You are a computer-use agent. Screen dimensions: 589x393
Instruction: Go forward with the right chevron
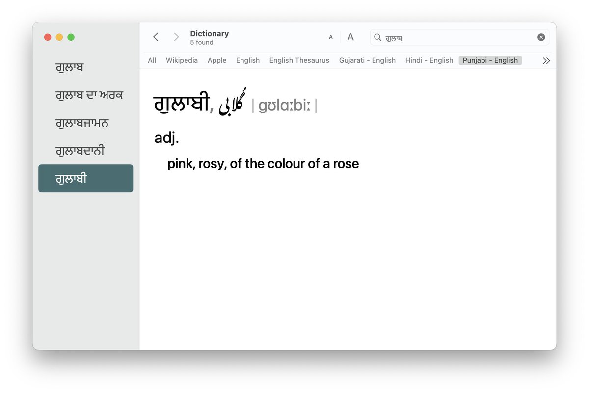pos(176,37)
